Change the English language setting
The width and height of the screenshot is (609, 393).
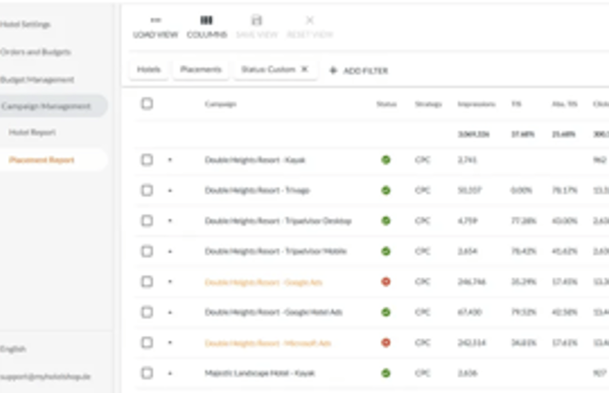[13, 349]
